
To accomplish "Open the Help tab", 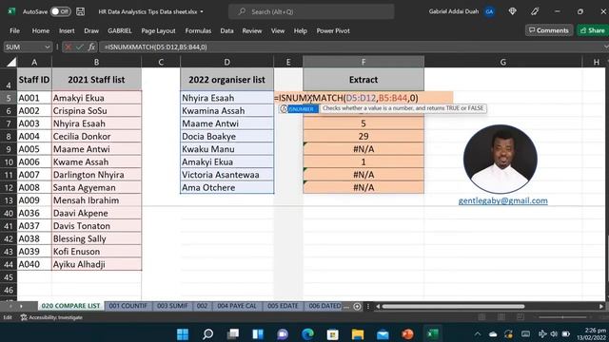I will 301,30.
